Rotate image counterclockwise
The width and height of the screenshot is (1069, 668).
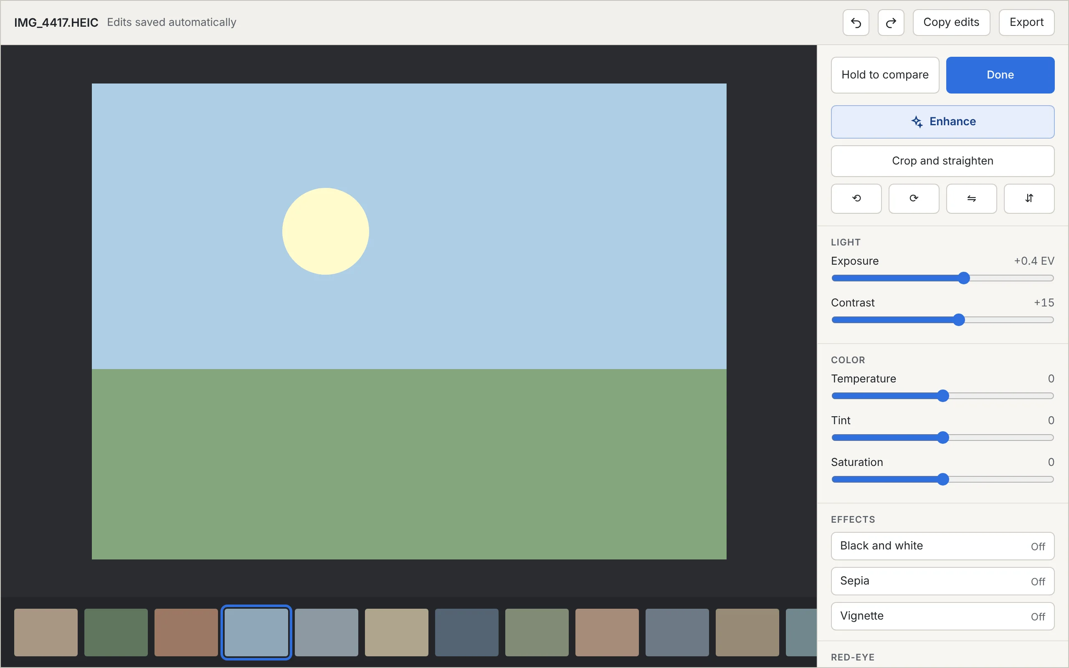pos(856,198)
